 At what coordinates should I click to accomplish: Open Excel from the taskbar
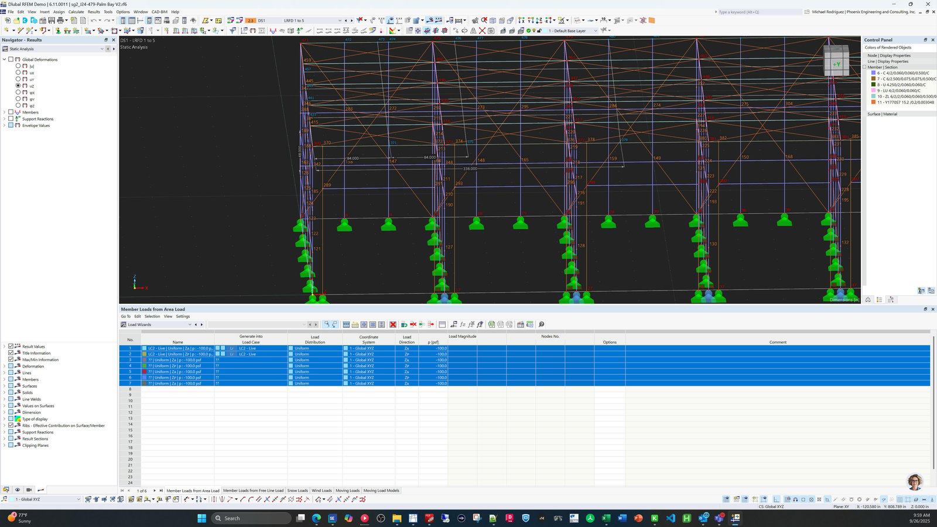[x=606, y=518]
